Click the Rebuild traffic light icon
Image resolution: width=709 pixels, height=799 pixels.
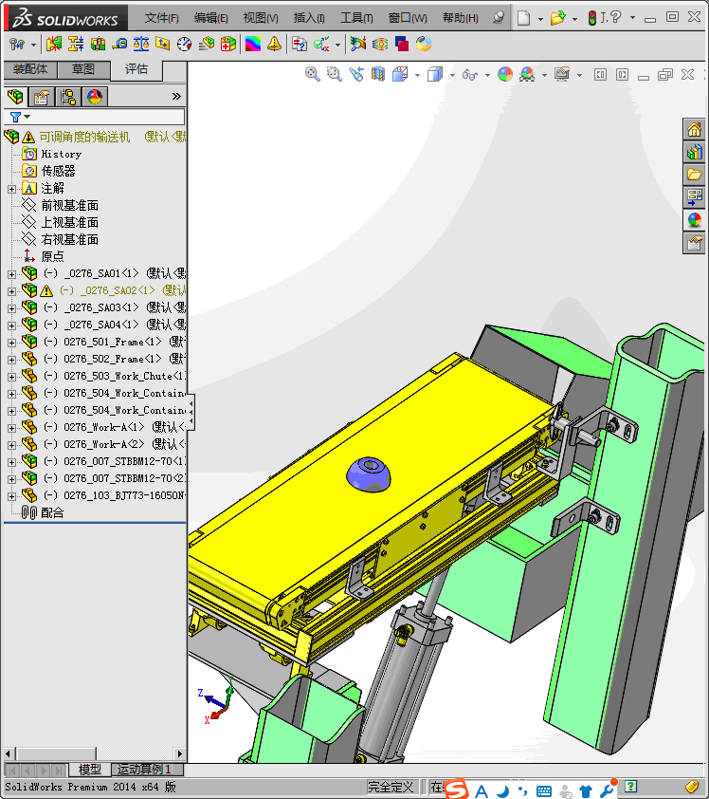coord(592,18)
